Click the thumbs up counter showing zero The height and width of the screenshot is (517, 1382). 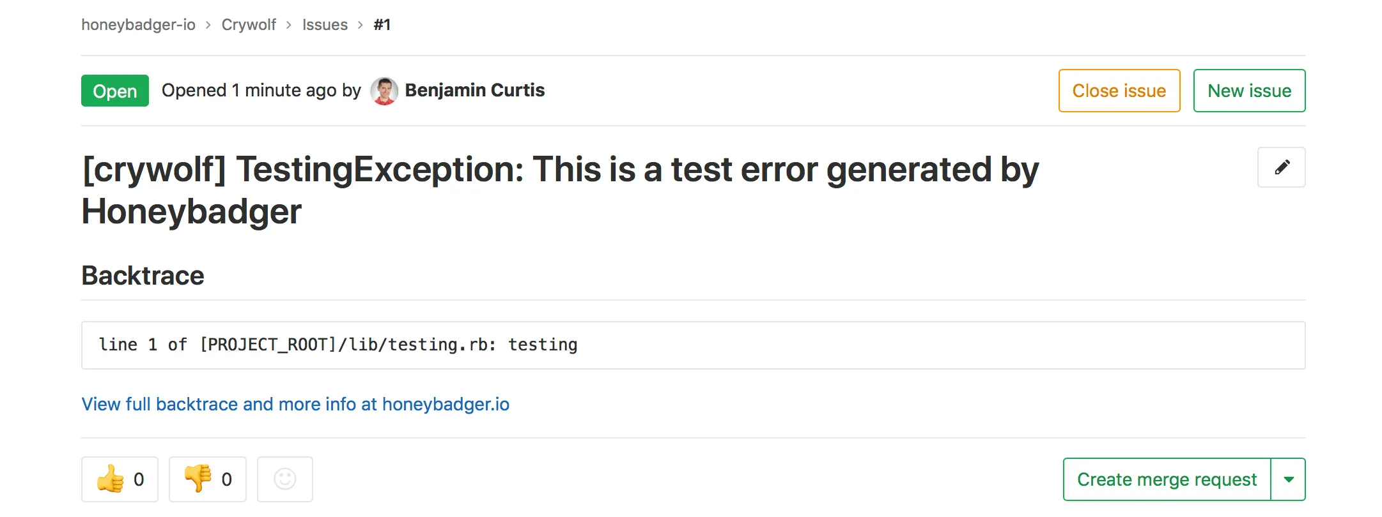coord(140,479)
